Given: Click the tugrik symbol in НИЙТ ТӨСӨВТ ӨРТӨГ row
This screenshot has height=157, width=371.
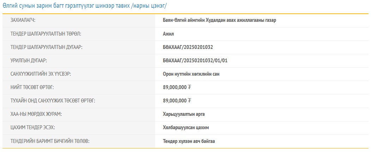Looking at the screenshot, I should [x=189, y=87].
